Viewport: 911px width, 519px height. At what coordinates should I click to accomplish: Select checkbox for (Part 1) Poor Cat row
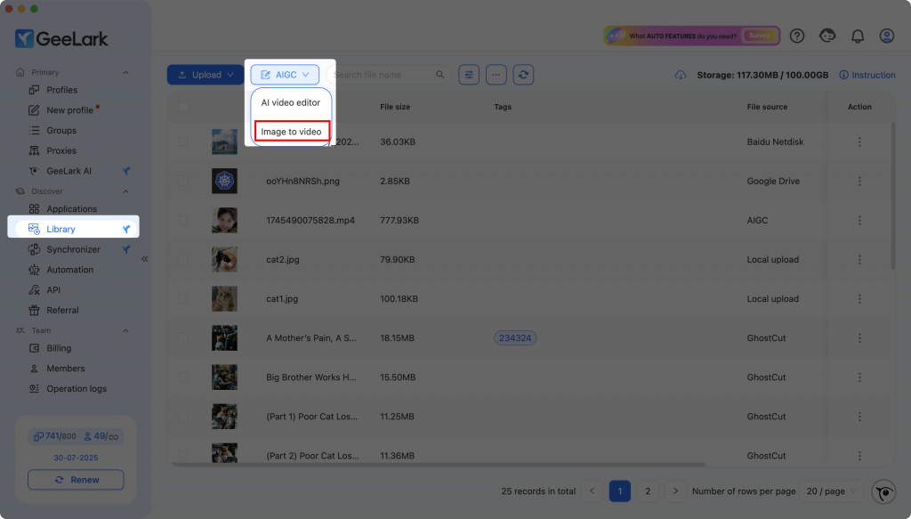tap(183, 417)
